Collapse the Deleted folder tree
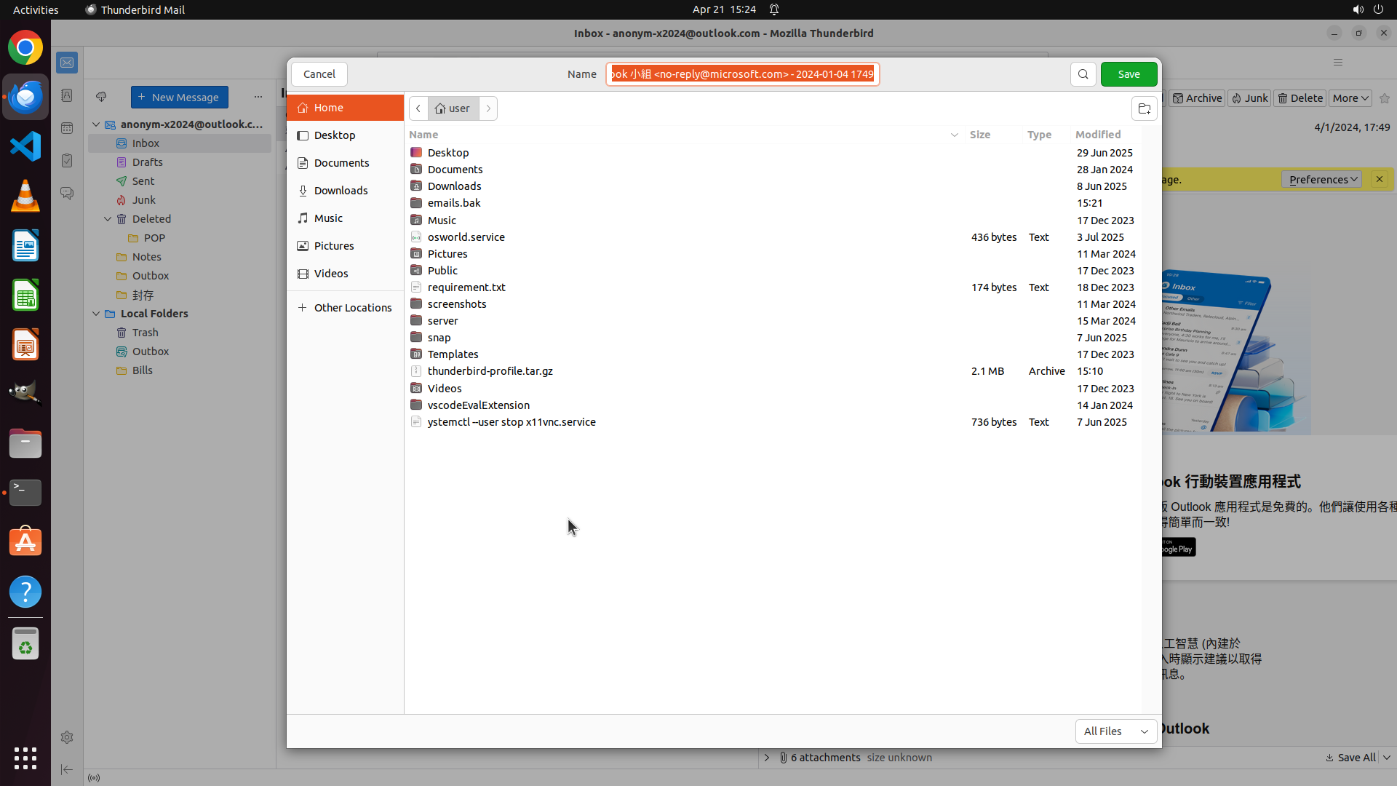The height and width of the screenshot is (786, 1397). [108, 219]
